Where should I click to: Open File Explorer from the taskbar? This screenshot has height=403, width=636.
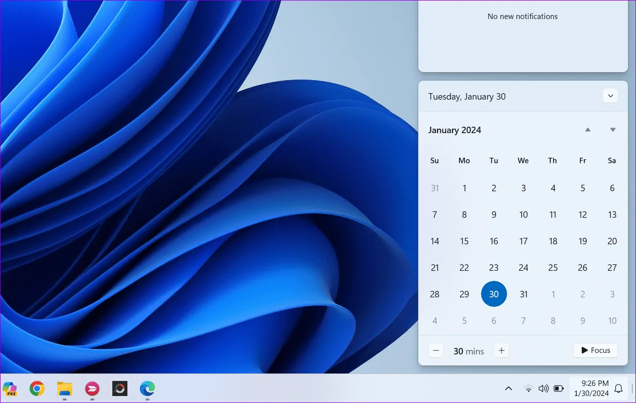pos(64,388)
